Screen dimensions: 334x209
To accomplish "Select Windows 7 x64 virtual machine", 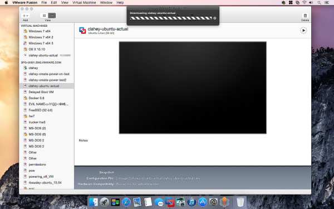I will click(40, 31).
